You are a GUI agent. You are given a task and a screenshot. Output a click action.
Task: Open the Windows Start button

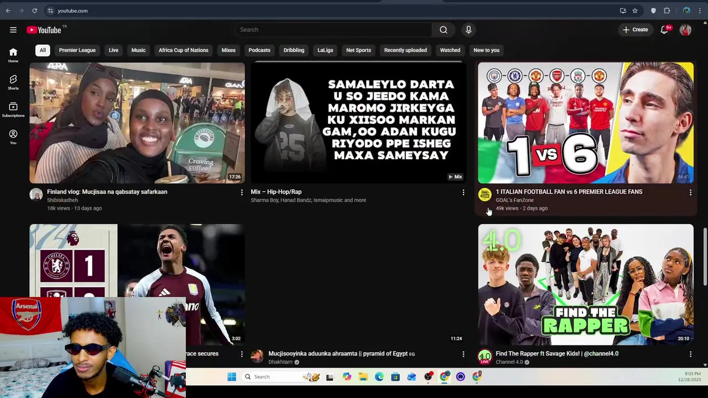pos(232,377)
